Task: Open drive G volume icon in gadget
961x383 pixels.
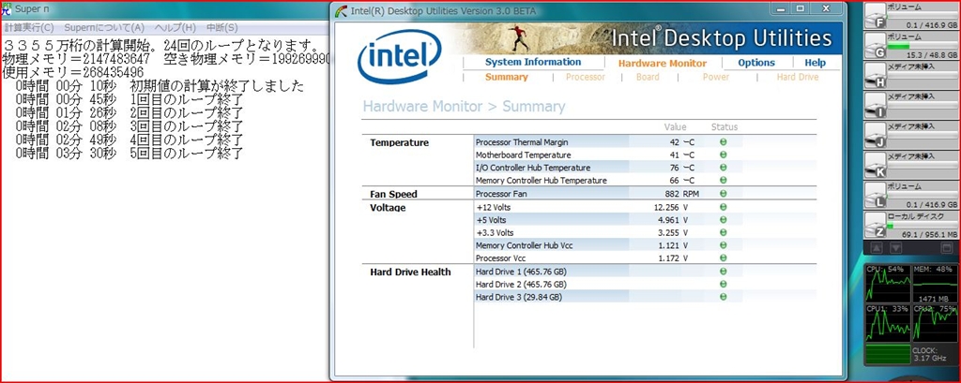Action: click(876, 47)
